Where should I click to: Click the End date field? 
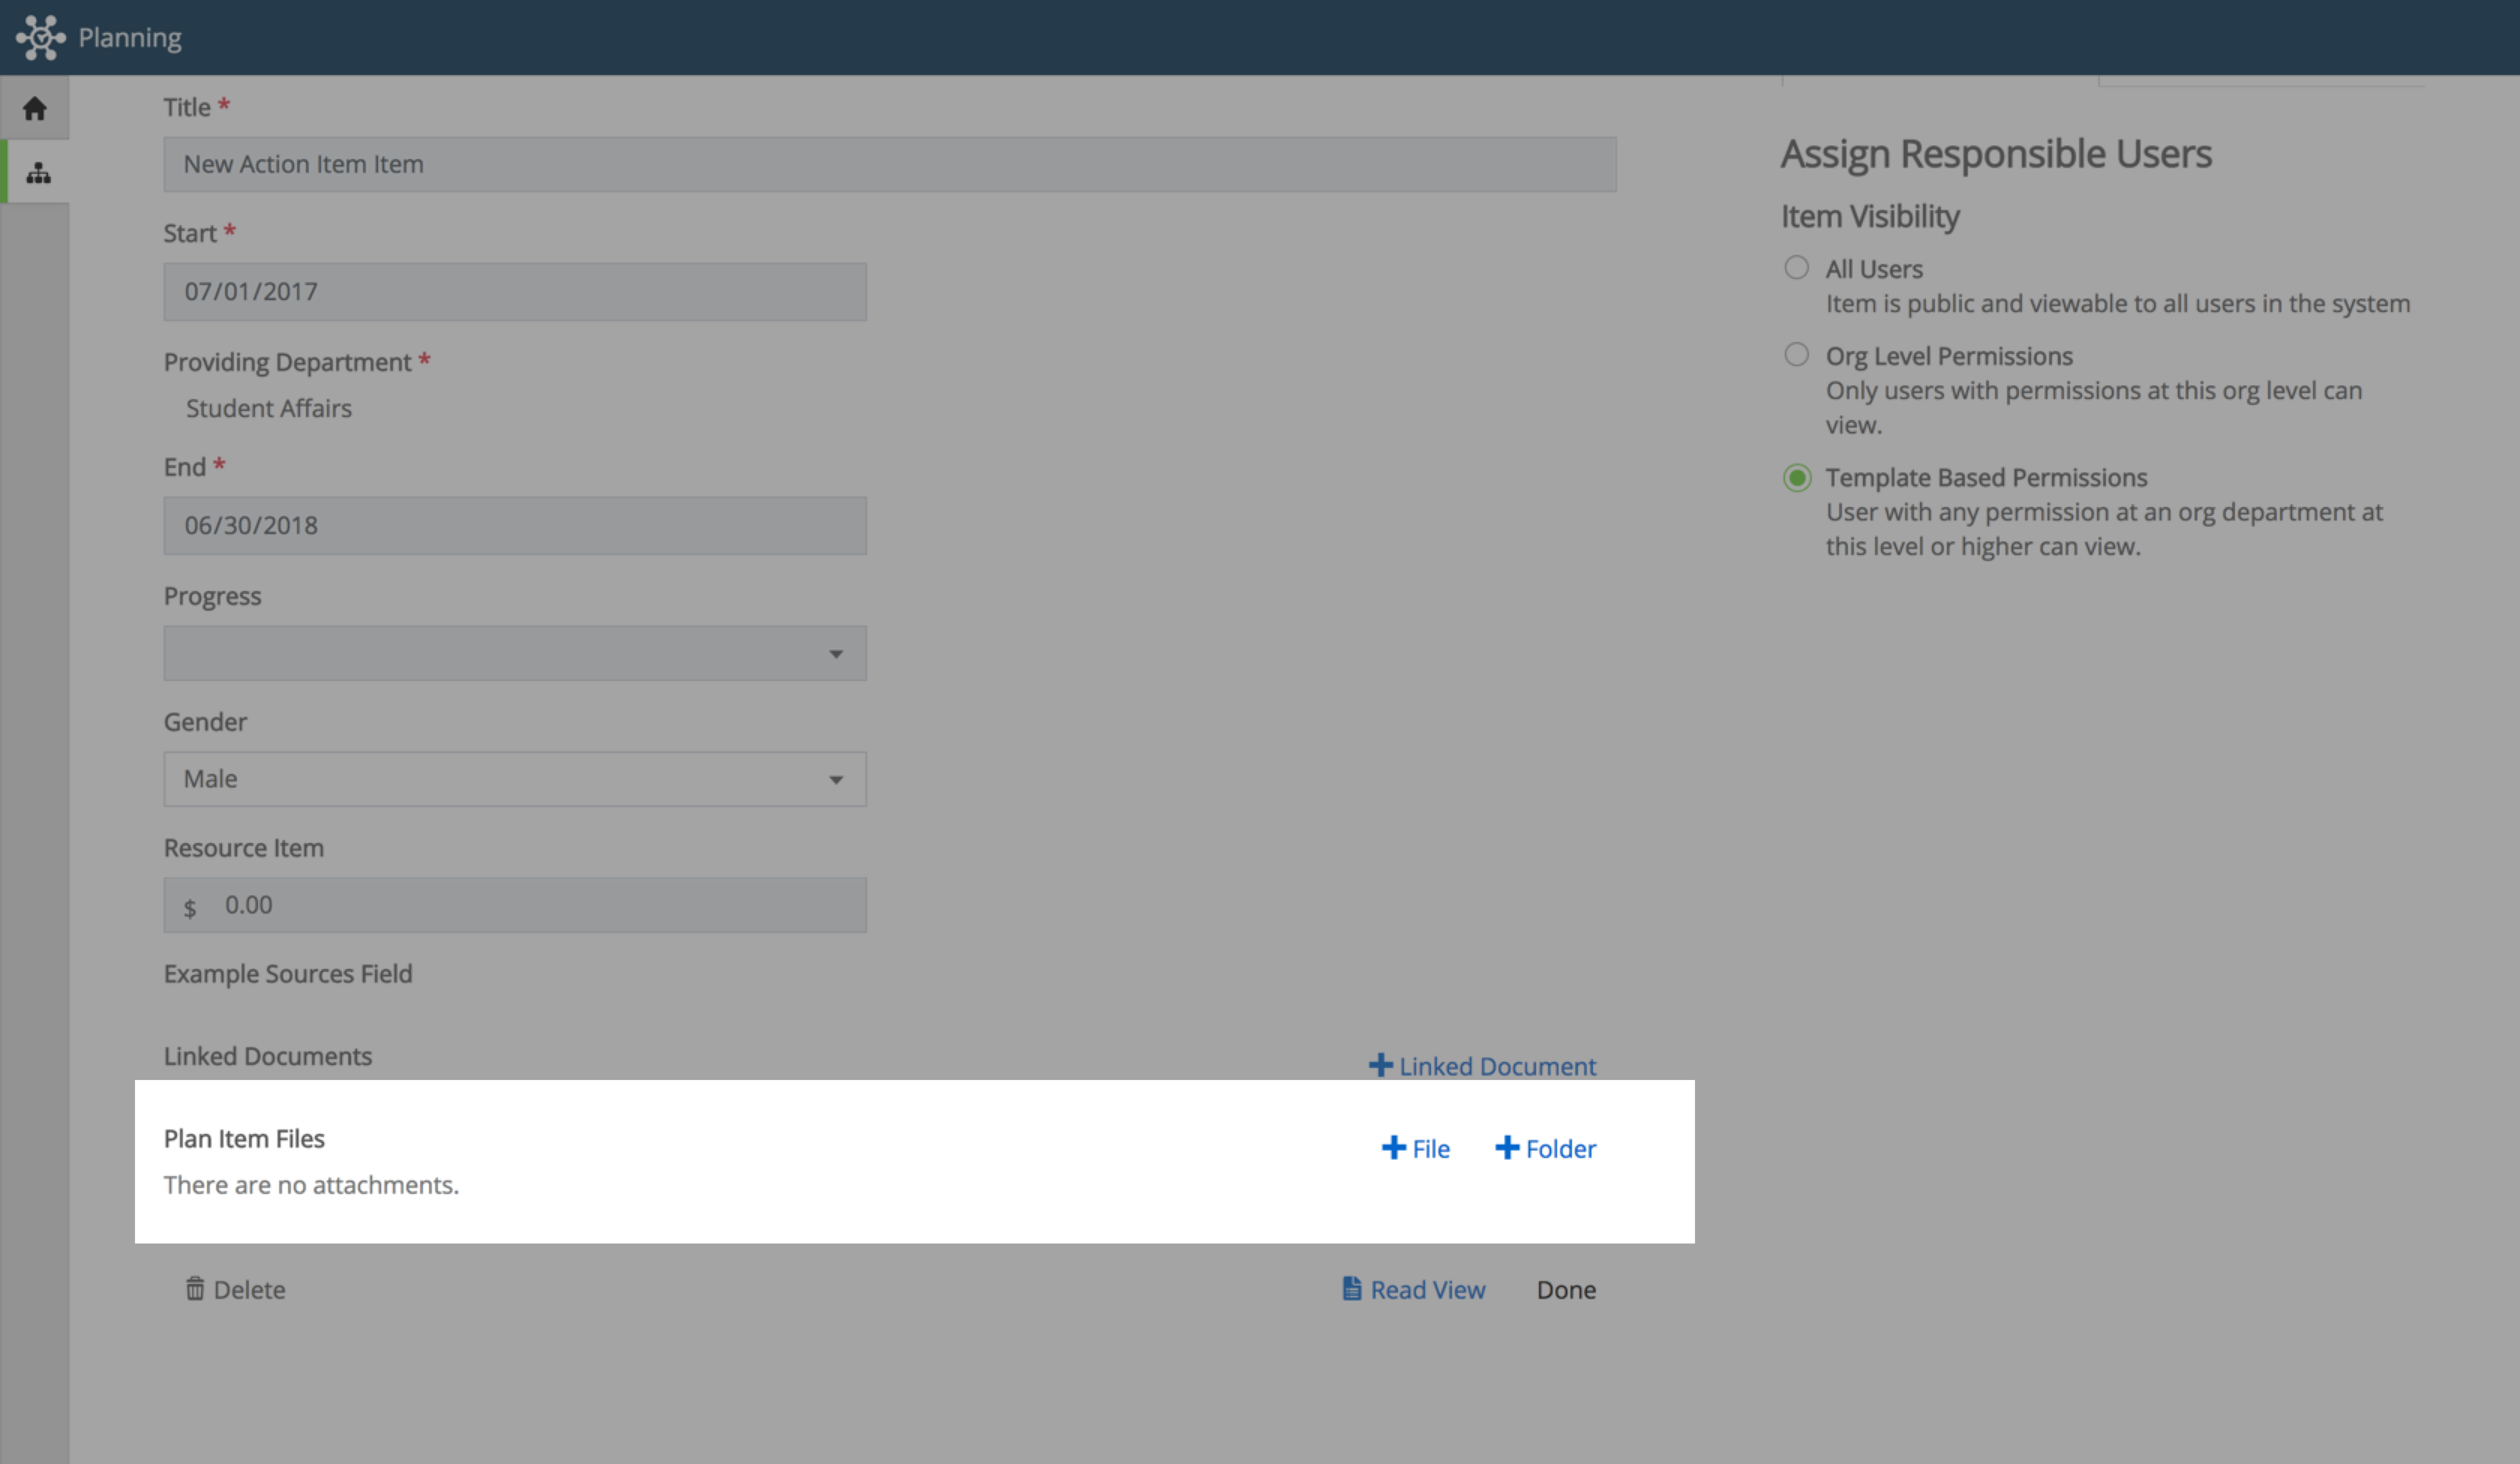tap(515, 526)
